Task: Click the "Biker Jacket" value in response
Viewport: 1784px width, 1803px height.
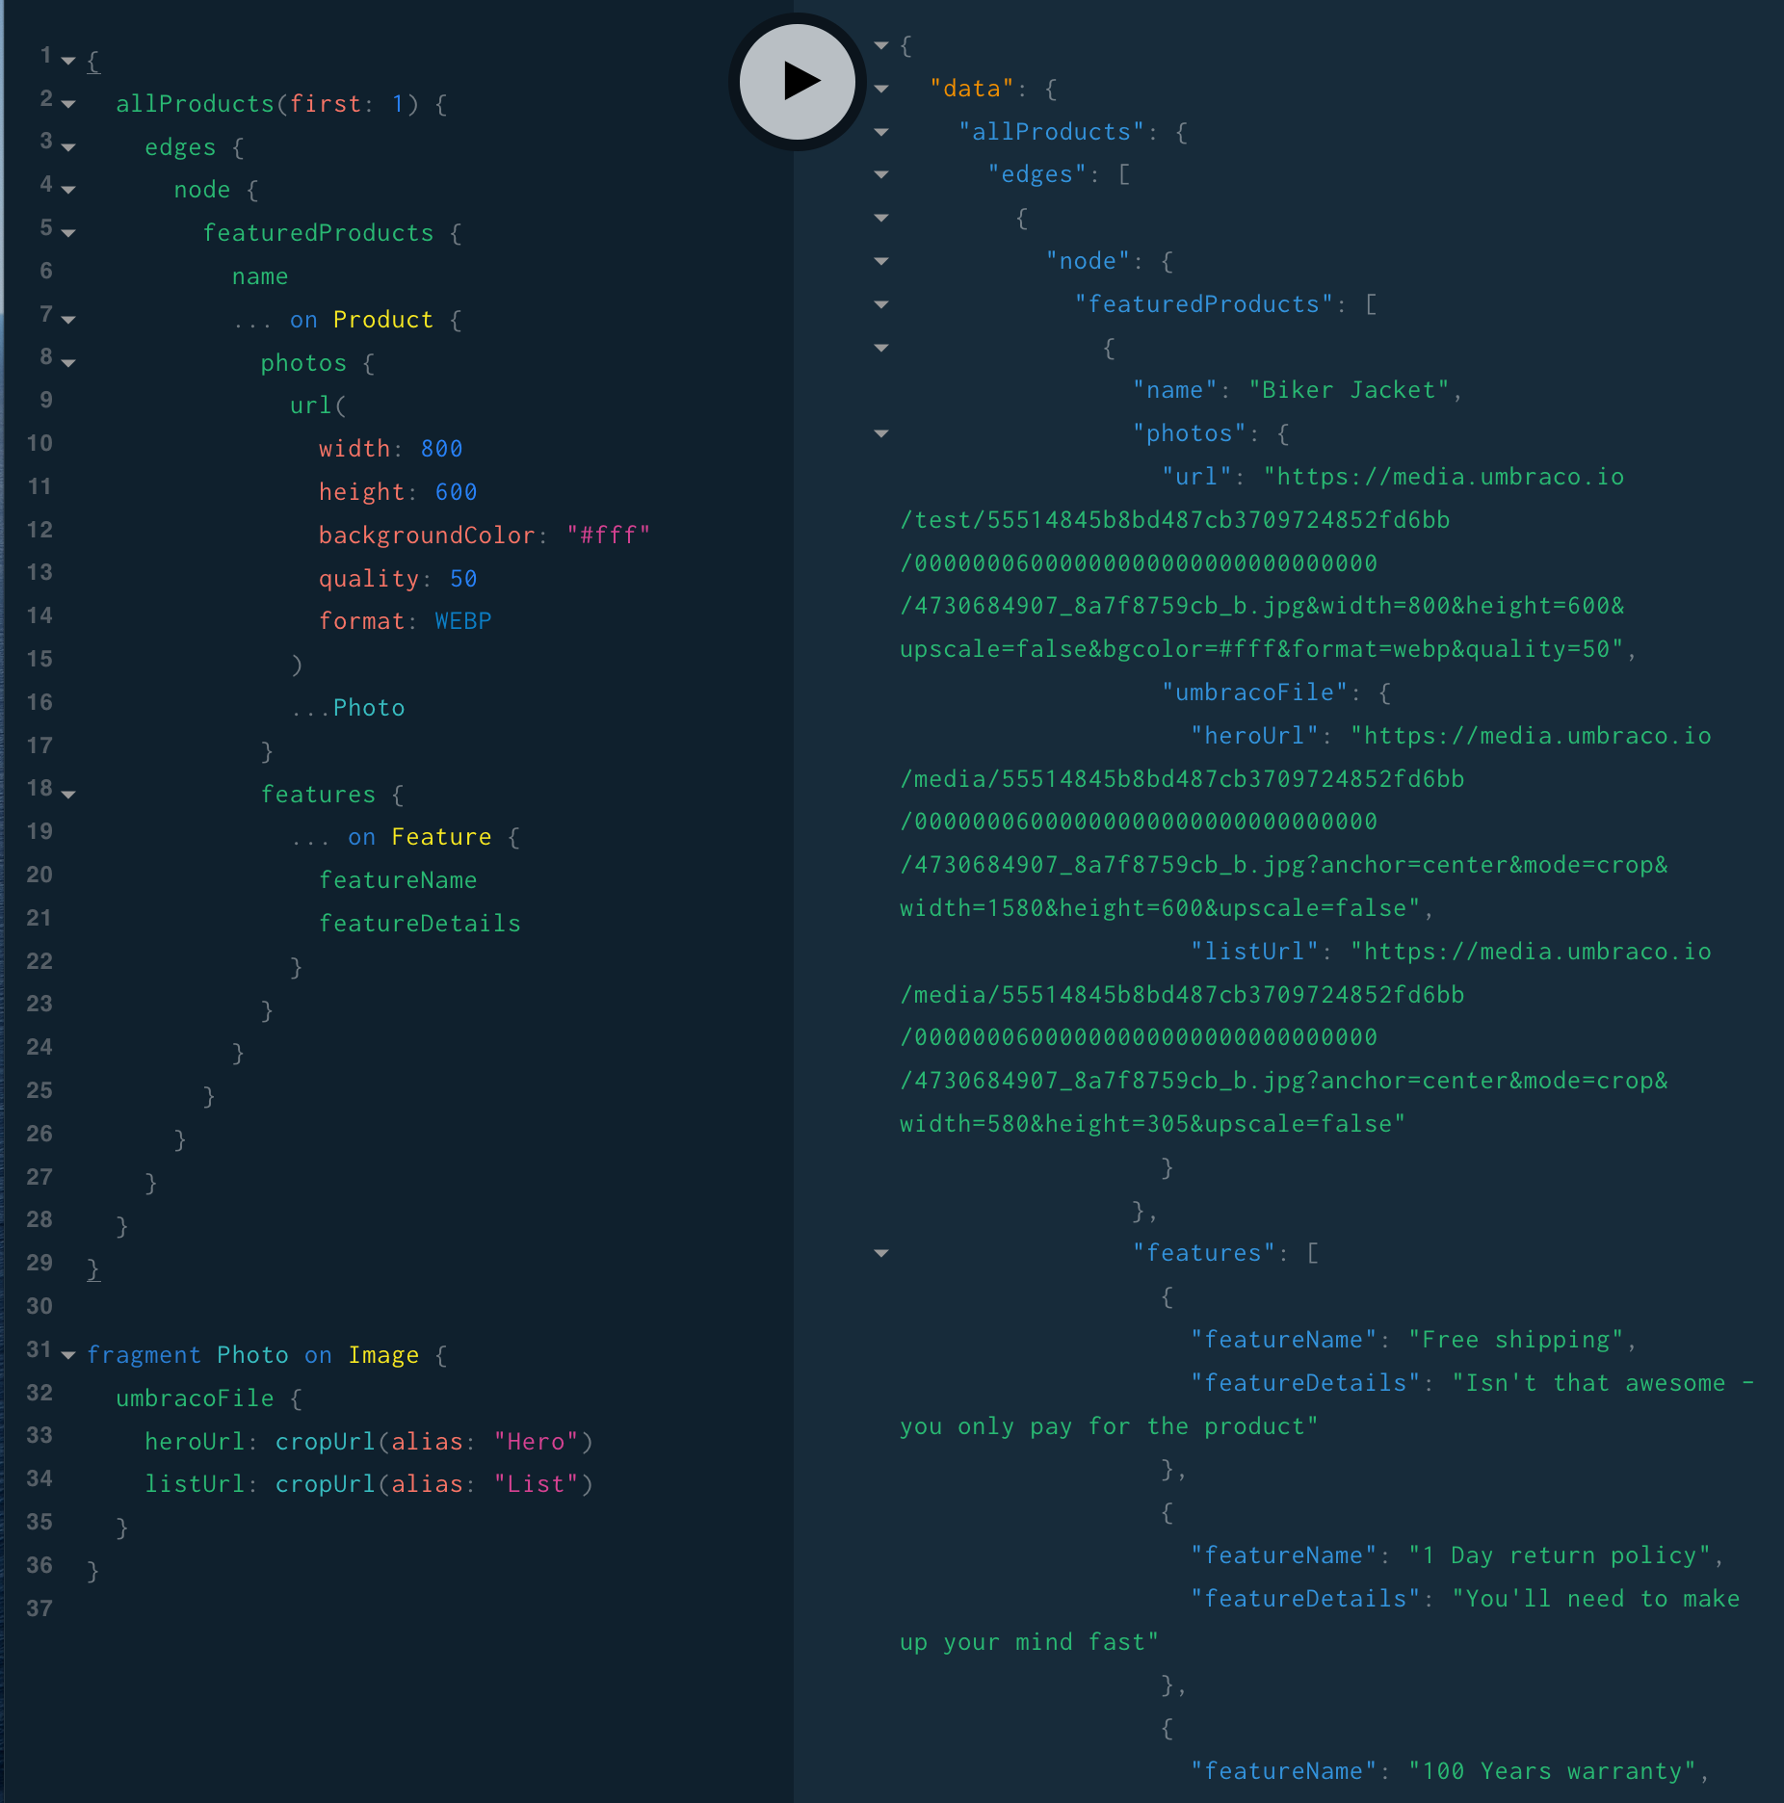Action: coord(1349,390)
